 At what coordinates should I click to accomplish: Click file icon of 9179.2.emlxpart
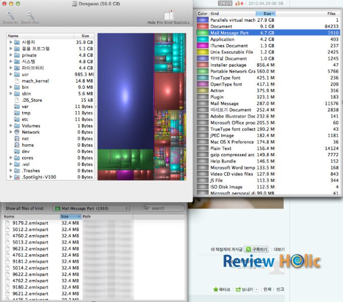8,223
